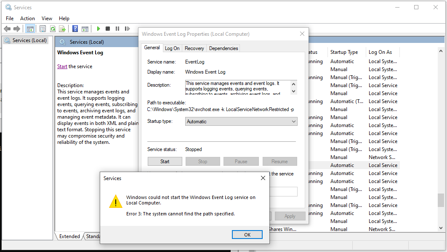The height and width of the screenshot is (252, 447).
Task: Click the services list scroll-up arrow
Action: click(x=441, y=51)
